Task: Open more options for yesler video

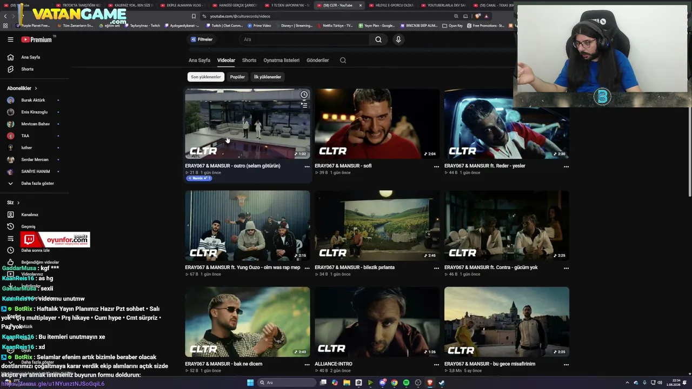Action: [x=566, y=166]
